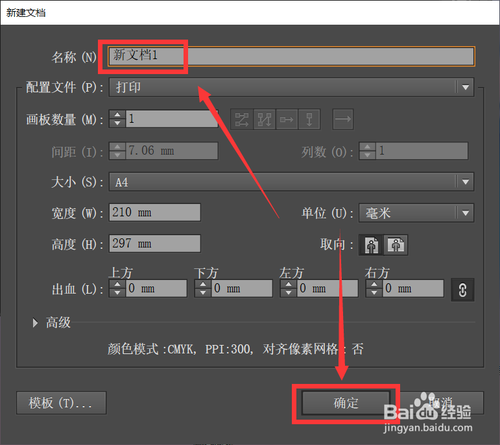Select grid by column artboard layout icon
The height and width of the screenshot is (445, 500).
pyautogui.click(x=265, y=120)
